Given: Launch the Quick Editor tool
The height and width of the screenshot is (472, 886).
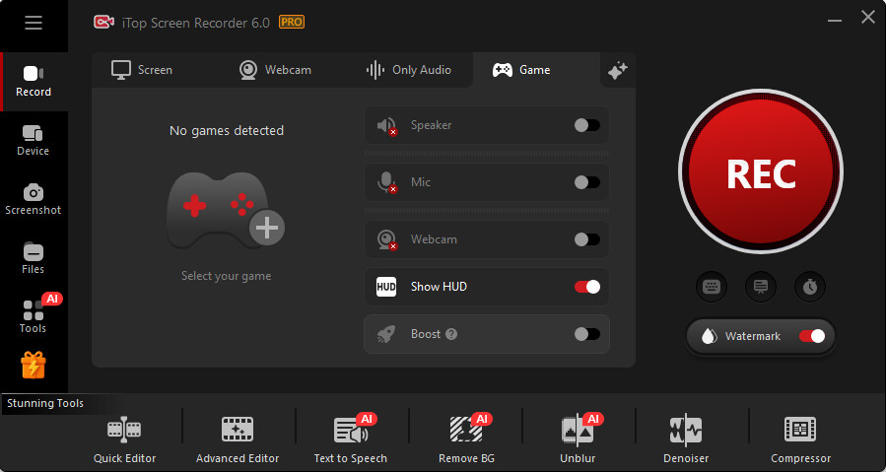Looking at the screenshot, I should pos(124,439).
